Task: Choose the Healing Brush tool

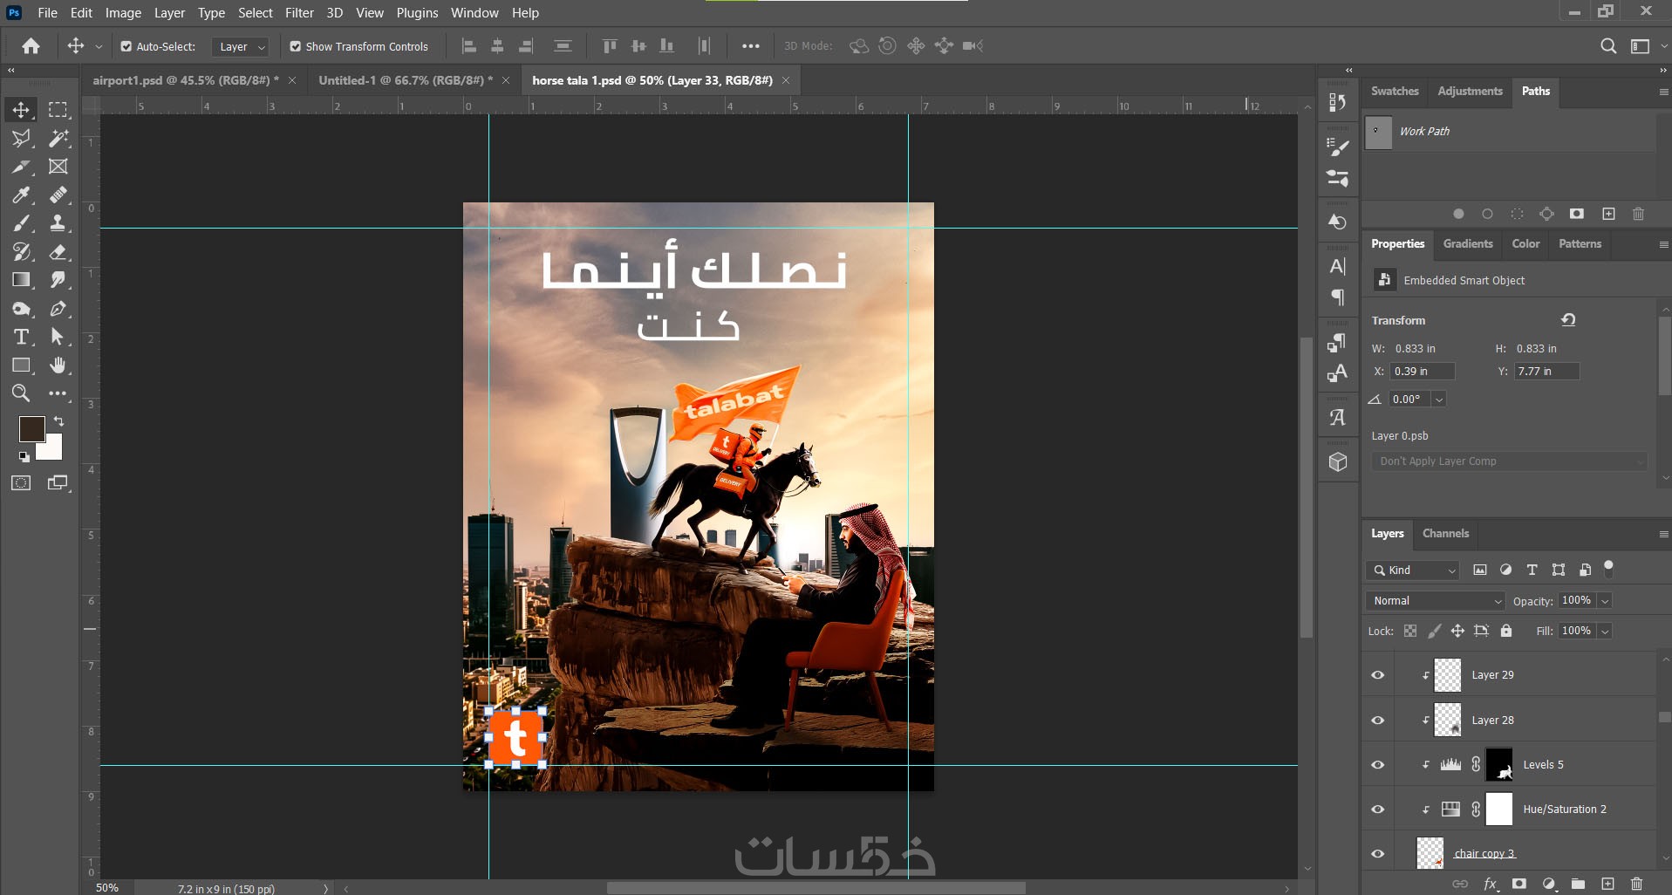Action: click(x=58, y=195)
